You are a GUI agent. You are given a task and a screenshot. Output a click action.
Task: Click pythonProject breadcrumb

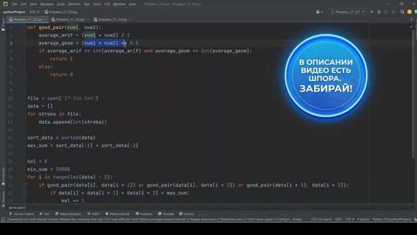(14, 12)
